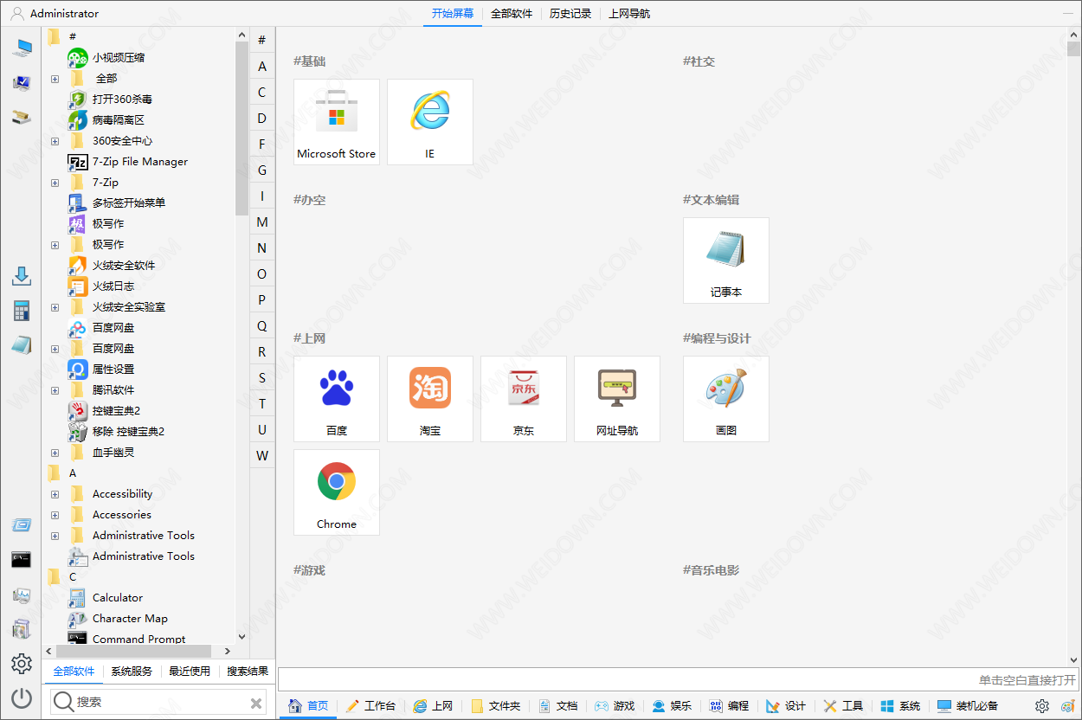Jump to letter M in index
The width and height of the screenshot is (1082, 720).
coord(262,222)
